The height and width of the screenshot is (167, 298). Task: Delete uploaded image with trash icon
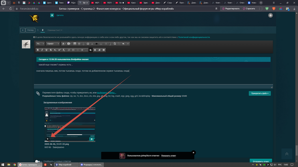click(86, 139)
